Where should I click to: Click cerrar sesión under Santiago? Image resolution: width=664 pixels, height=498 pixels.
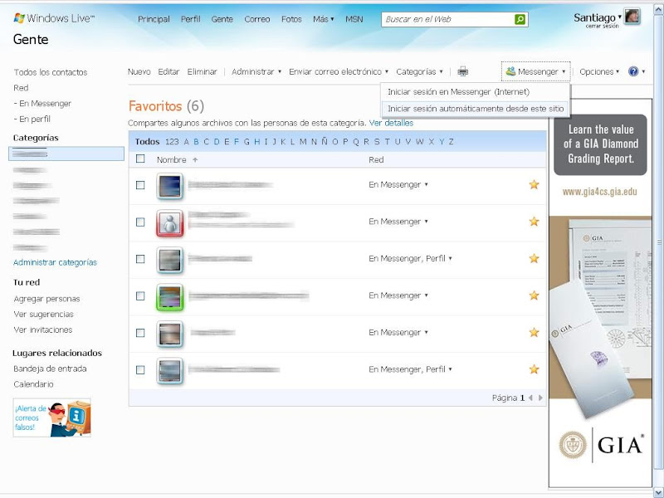point(603,27)
